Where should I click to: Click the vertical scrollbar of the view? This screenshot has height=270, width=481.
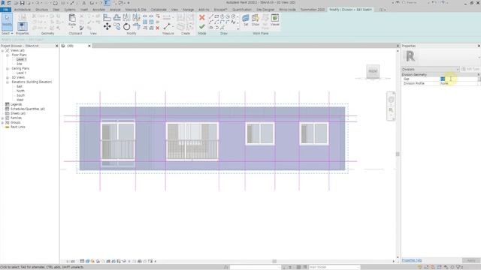point(398,154)
